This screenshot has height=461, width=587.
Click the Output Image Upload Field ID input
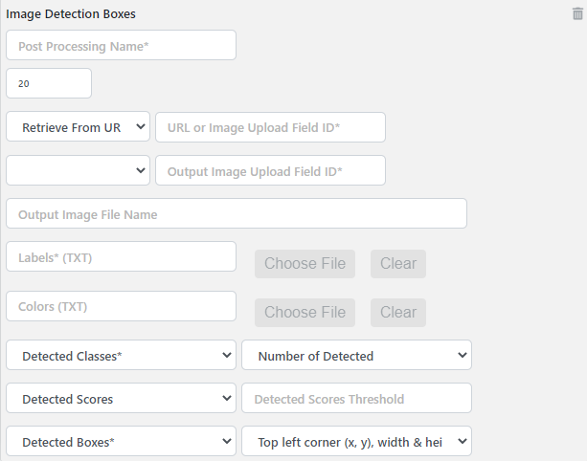pyautogui.click(x=270, y=170)
